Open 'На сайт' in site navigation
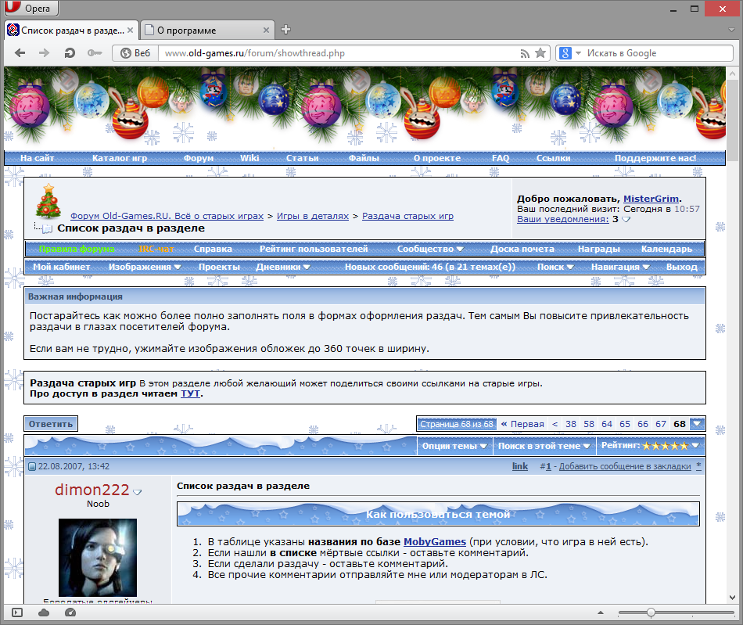The width and height of the screenshot is (743, 625). [37, 158]
